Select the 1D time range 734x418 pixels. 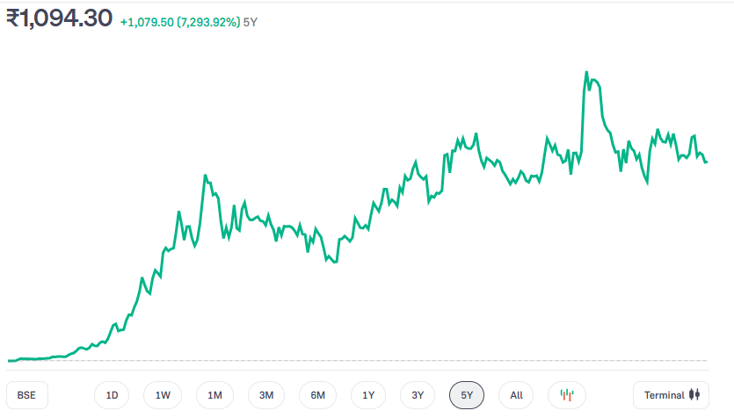click(x=112, y=395)
